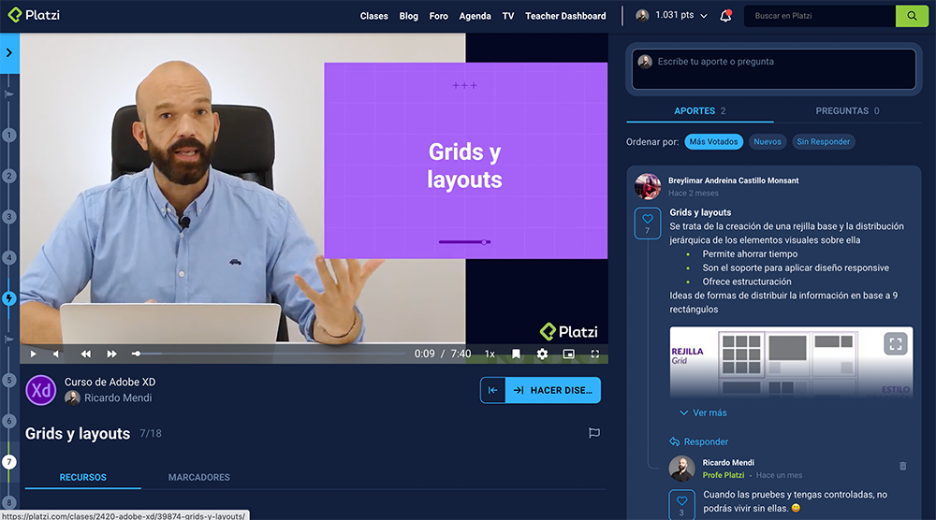Switch to the Preguntas tab

(847, 110)
